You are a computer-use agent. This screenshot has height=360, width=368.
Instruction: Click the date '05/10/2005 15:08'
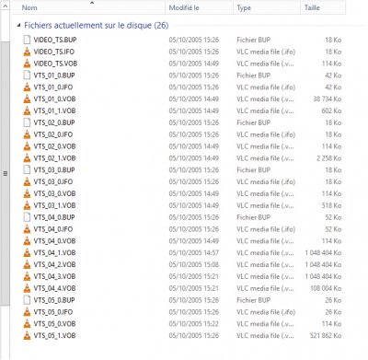[194, 264]
